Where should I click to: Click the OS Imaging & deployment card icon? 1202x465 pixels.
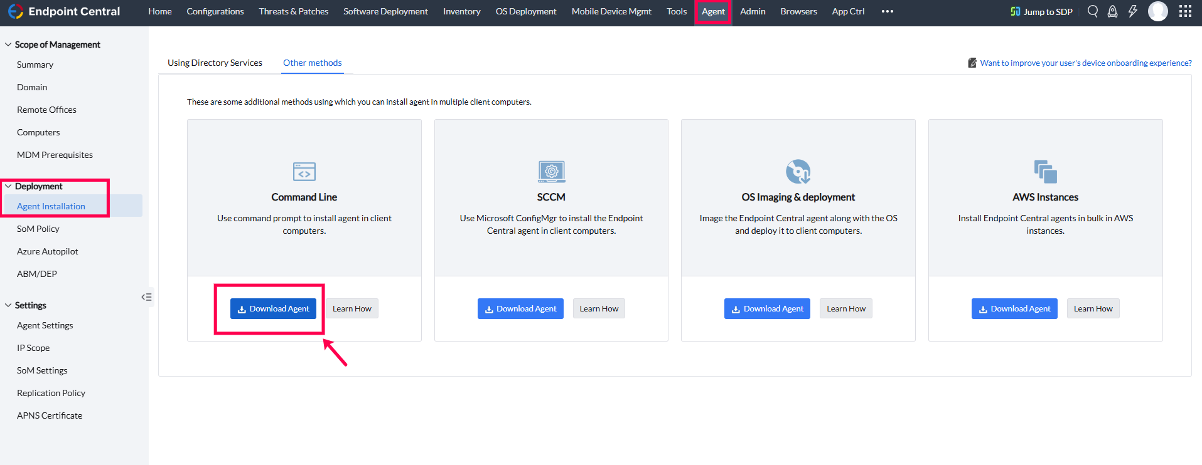[x=798, y=172]
